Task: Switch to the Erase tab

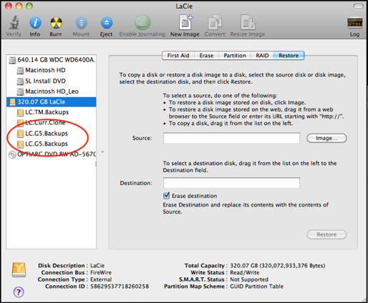Action: click(x=206, y=56)
